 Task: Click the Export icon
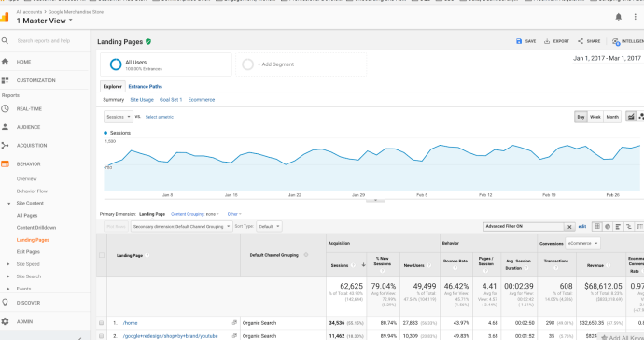click(547, 41)
